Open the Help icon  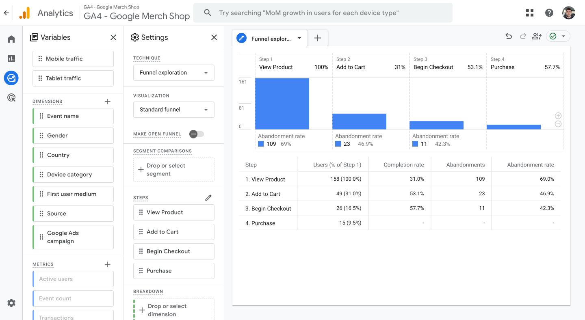tap(549, 13)
